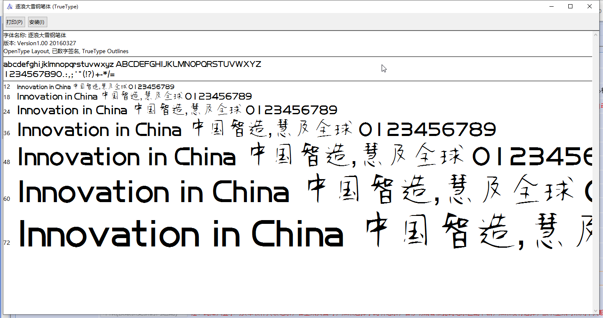Click the alphabet sample line abcdefghijklmnopqrstuvwxyz
The image size is (603, 318).
[x=132, y=64]
